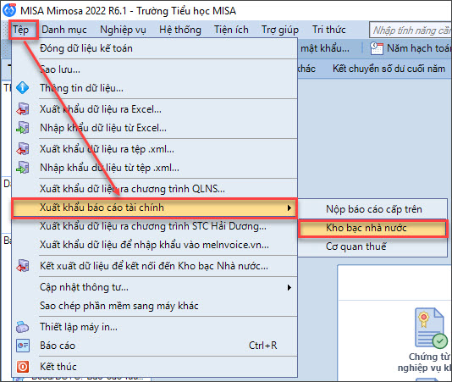Click the export icon beside Xuất khẩu dữ liệu ra tệp .xml
This screenshot has width=452, height=382.
23,149
